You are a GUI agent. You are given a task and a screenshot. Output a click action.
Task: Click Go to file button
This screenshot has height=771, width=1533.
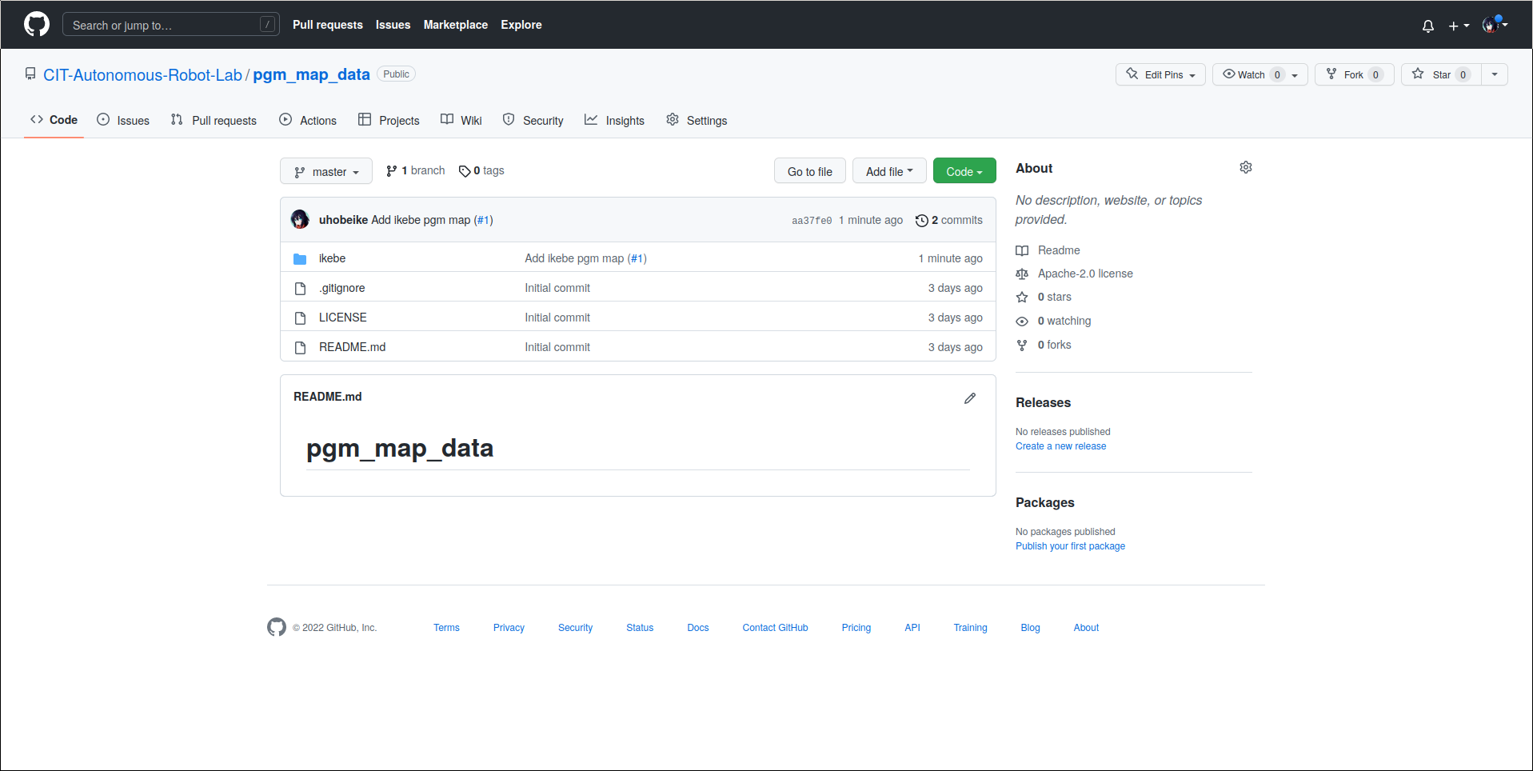(x=810, y=171)
